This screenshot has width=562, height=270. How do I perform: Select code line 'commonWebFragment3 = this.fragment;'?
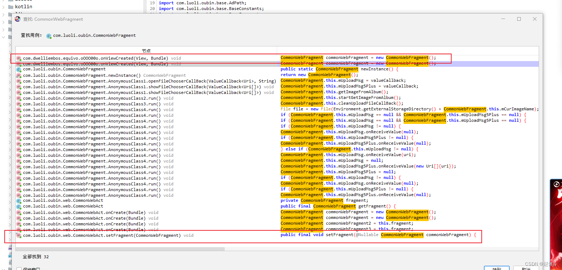(347, 229)
